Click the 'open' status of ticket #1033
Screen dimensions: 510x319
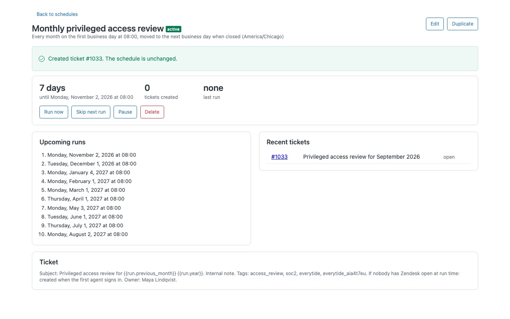449,157
